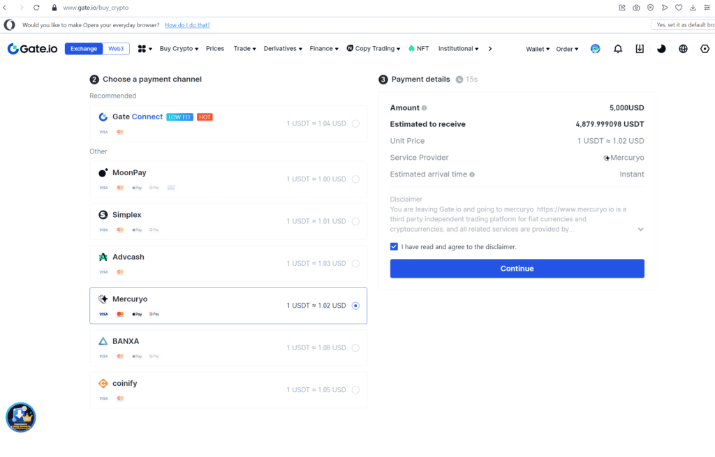The width and height of the screenshot is (715, 457).
Task: Switch to the Web3 tab
Action: (x=116, y=48)
